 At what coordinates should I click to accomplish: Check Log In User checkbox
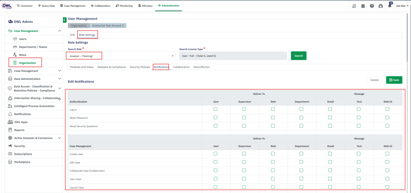click(215, 109)
